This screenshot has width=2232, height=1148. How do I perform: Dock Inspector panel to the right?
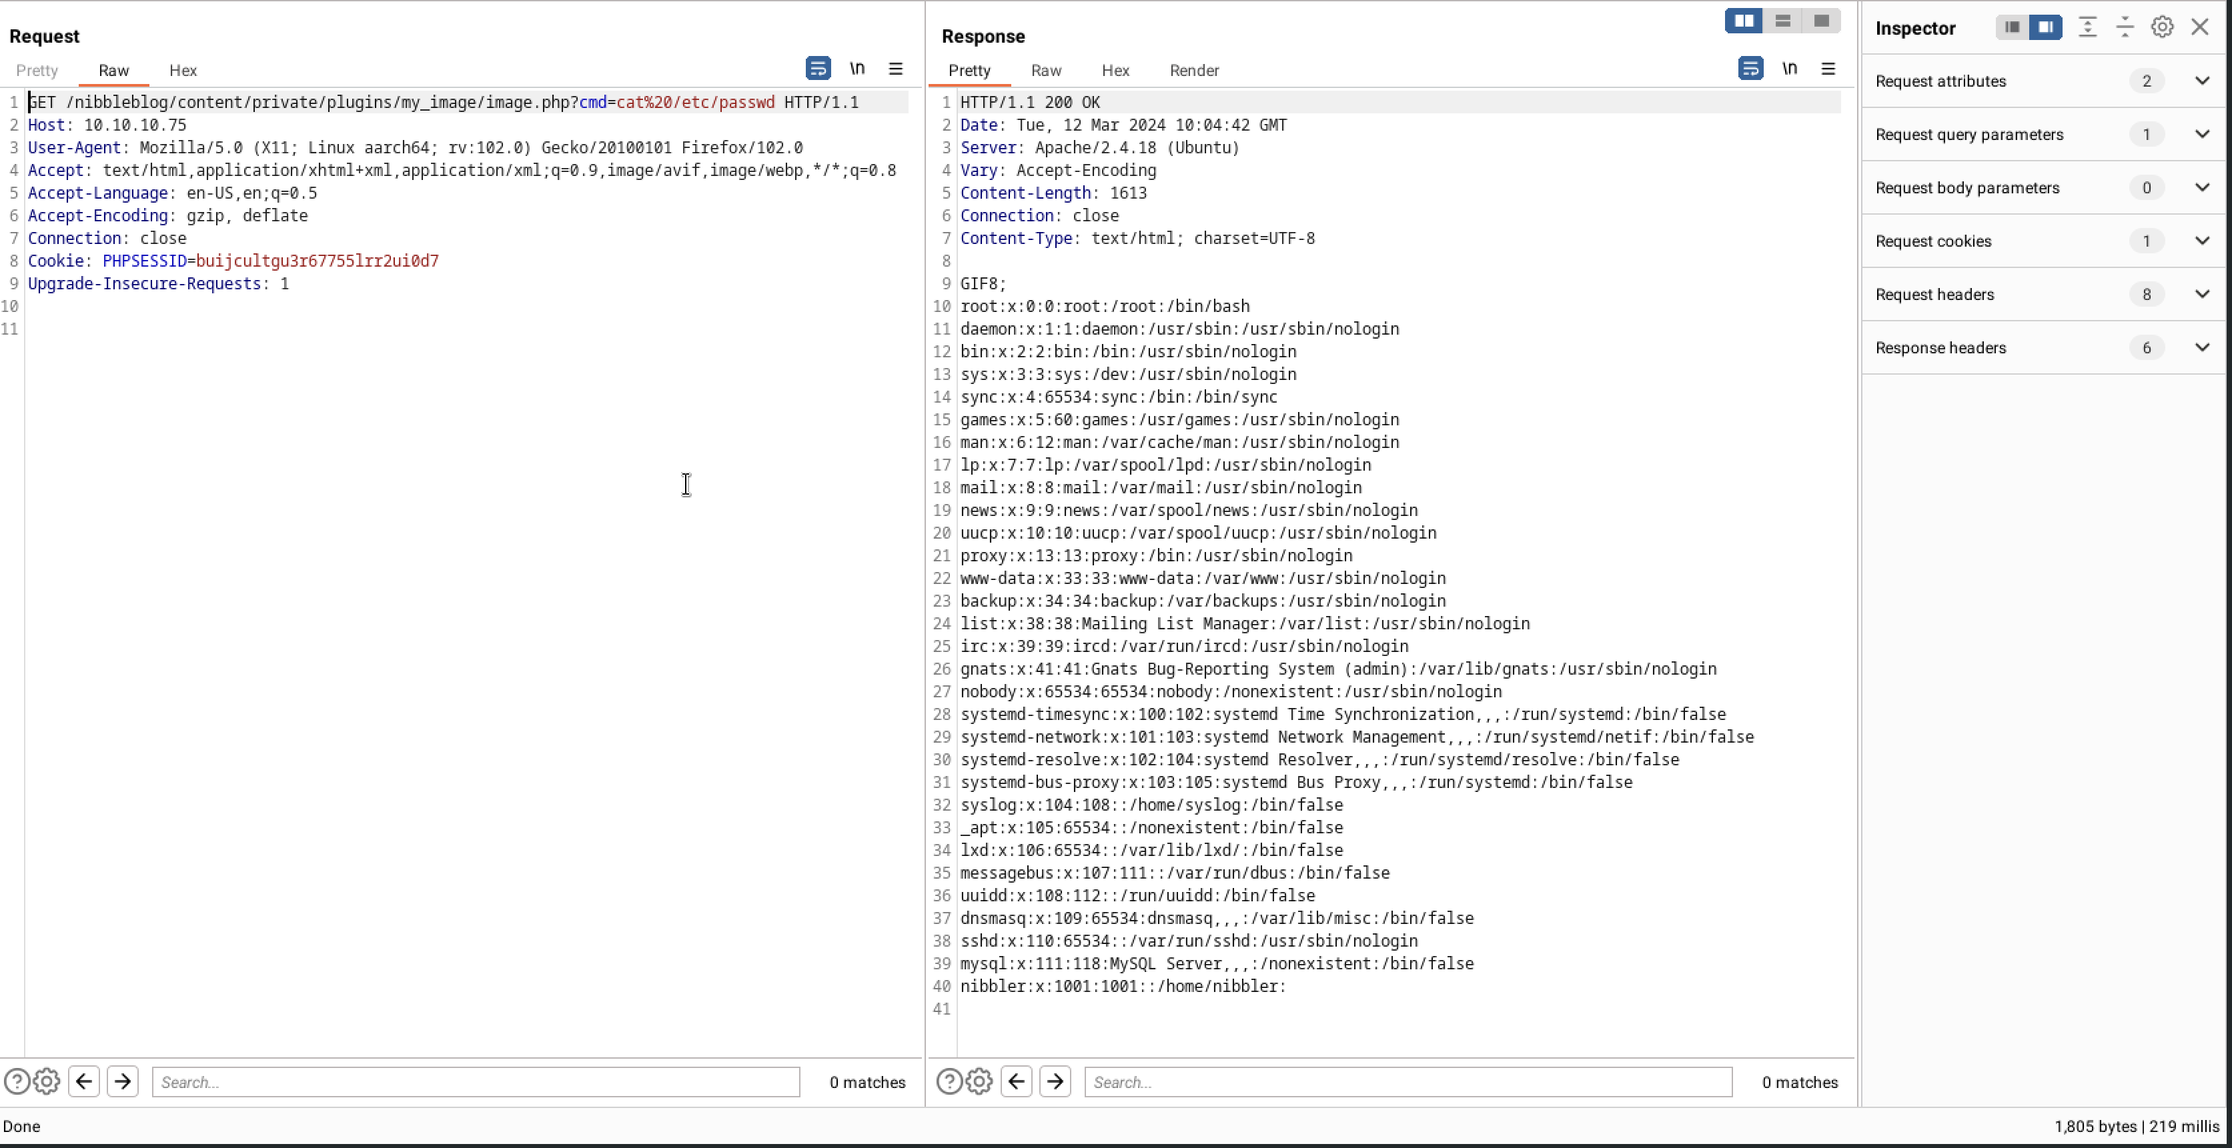2046,28
